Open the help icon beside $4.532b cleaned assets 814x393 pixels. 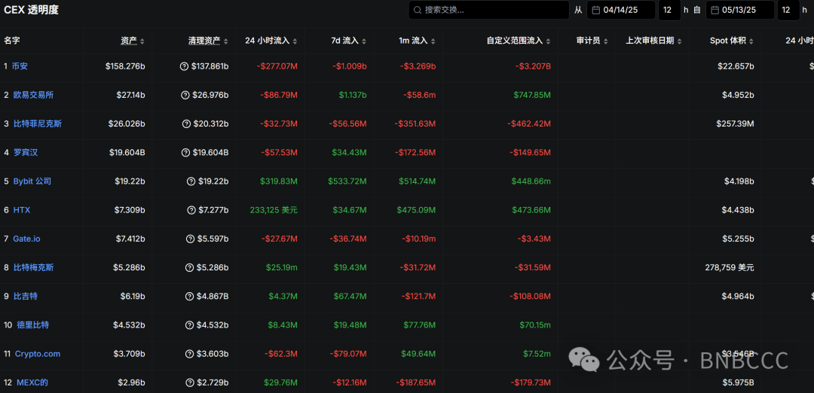click(x=189, y=325)
